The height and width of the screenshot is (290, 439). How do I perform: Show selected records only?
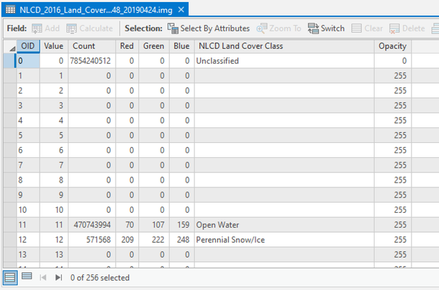[x=27, y=276]
